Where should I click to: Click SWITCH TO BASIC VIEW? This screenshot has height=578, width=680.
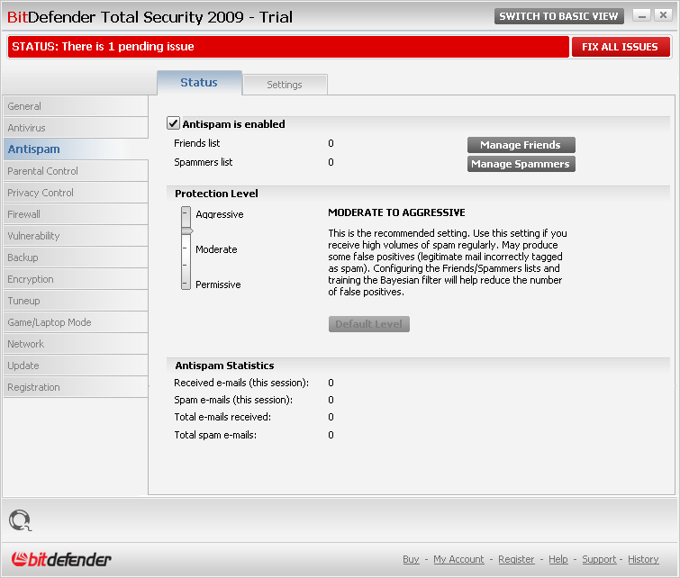point(558,16)
